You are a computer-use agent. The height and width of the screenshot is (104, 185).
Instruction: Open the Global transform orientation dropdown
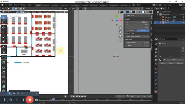click(65, 9)
